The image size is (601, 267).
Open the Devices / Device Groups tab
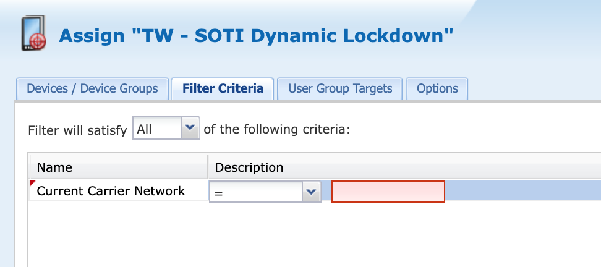tap(92, 88)
